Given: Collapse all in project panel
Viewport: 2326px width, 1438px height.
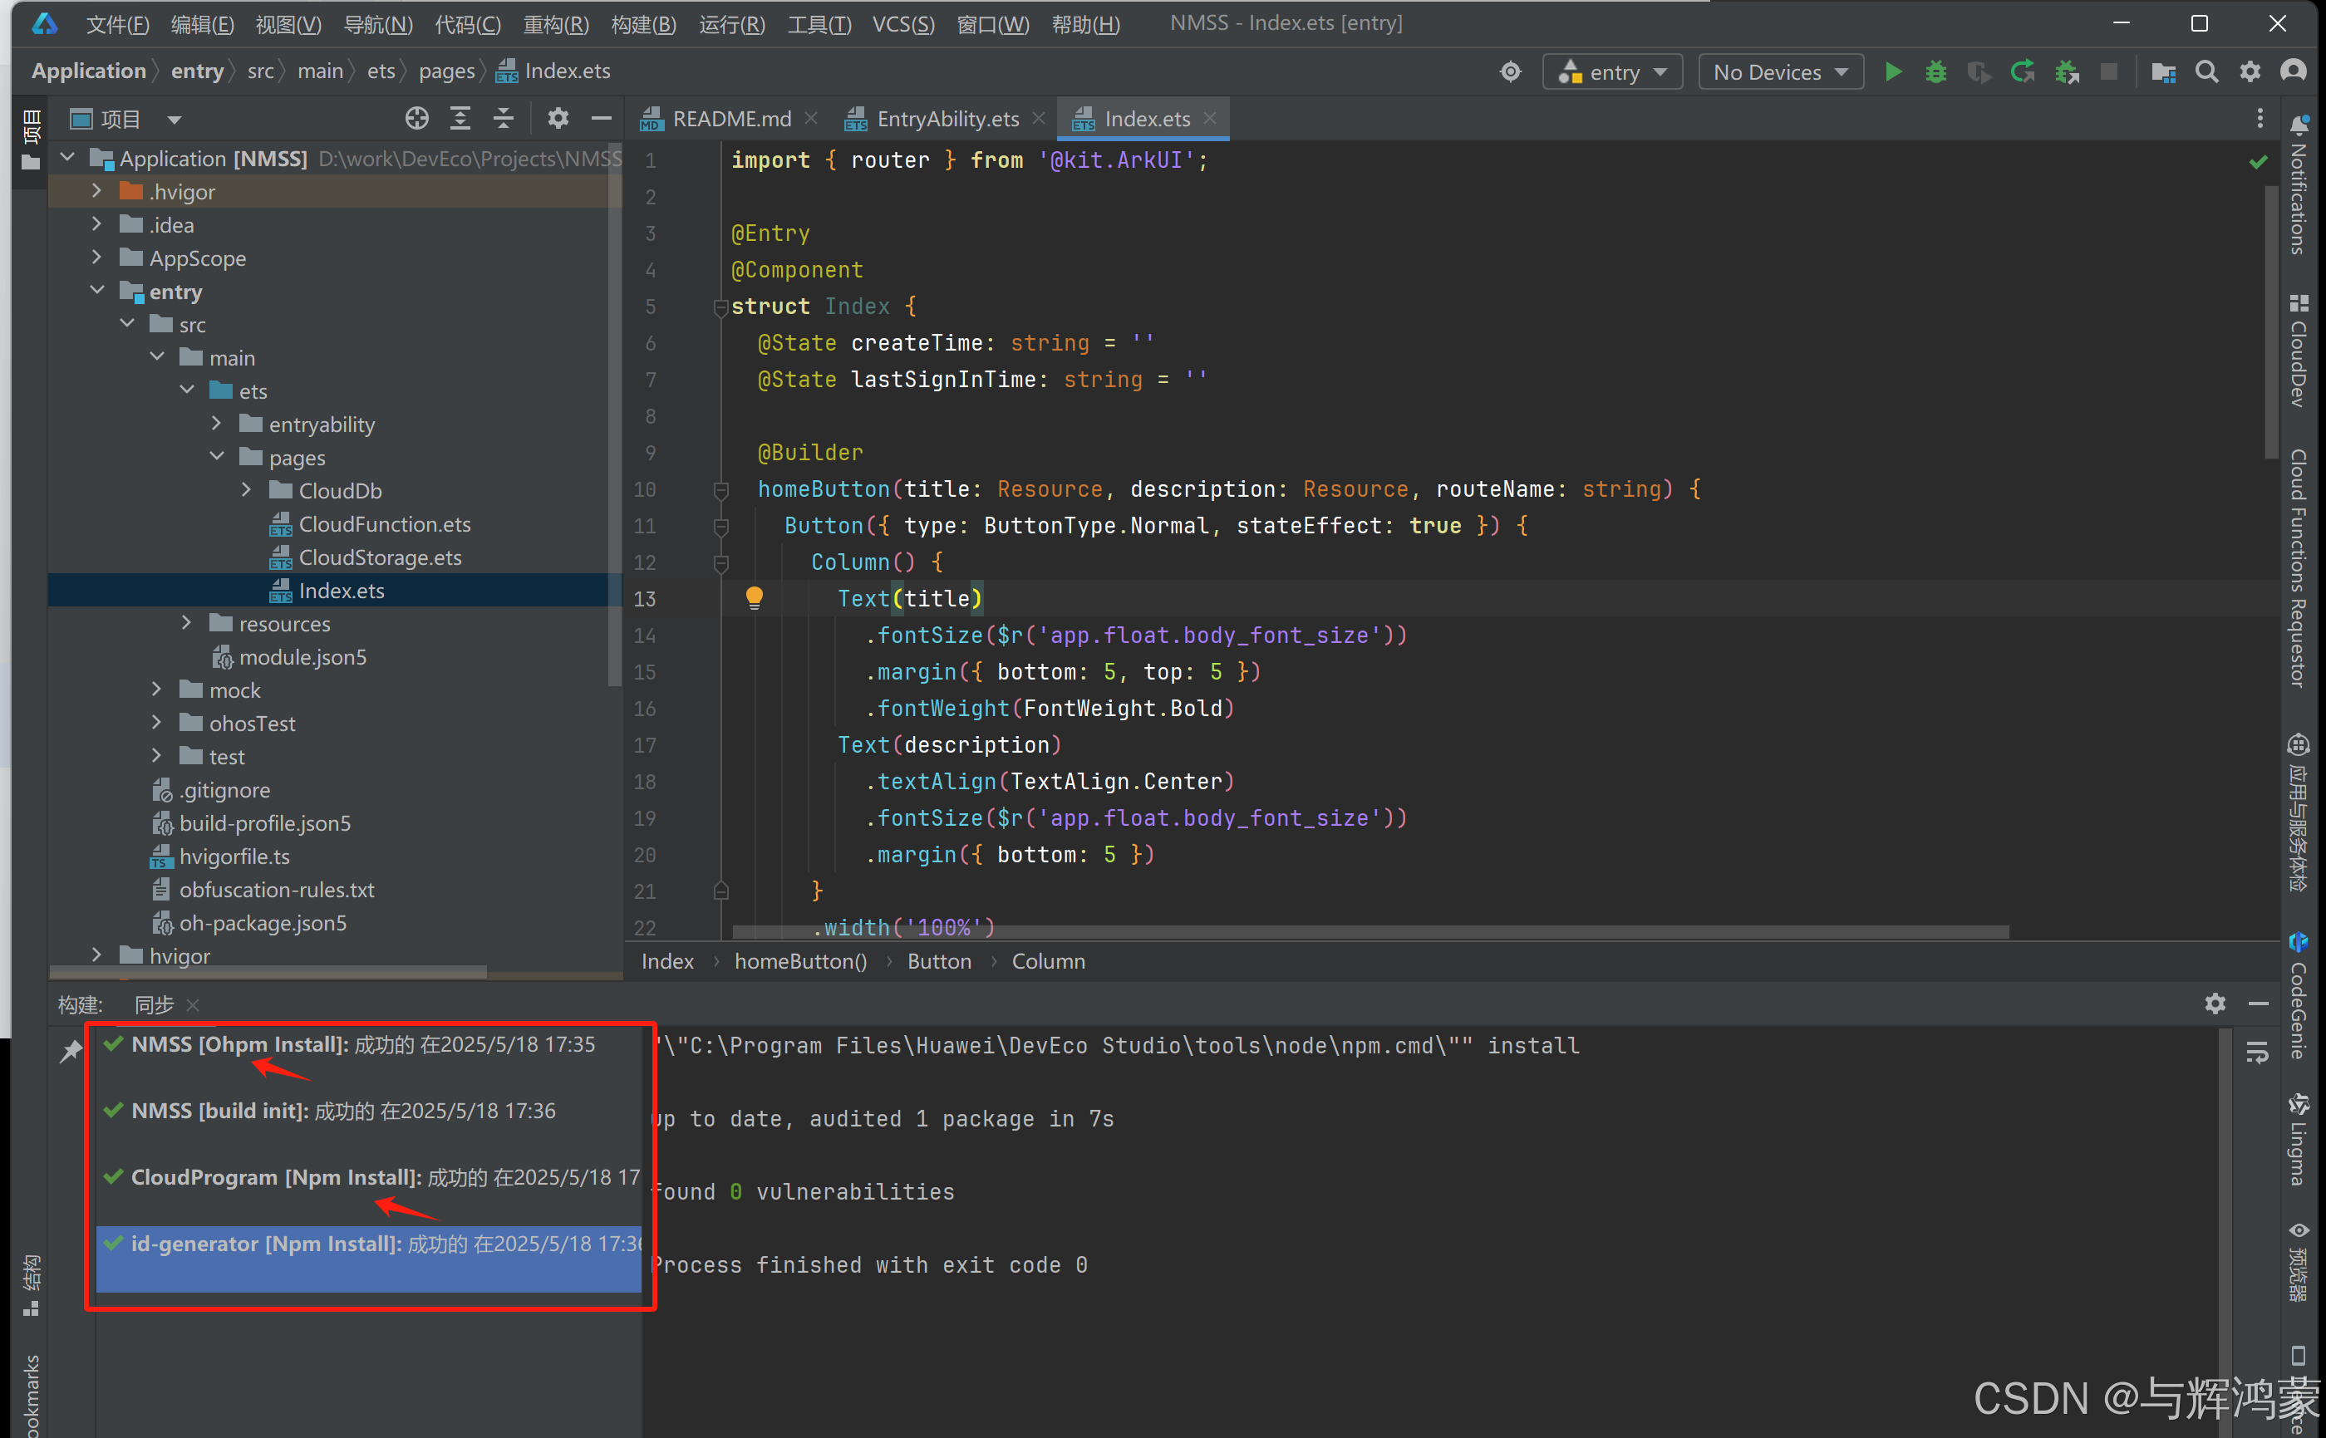Looking at the screenshot, I should click(504, 118).
